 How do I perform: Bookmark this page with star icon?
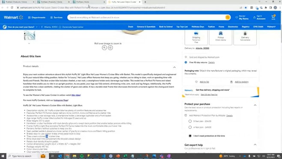[x=246, y=8]
